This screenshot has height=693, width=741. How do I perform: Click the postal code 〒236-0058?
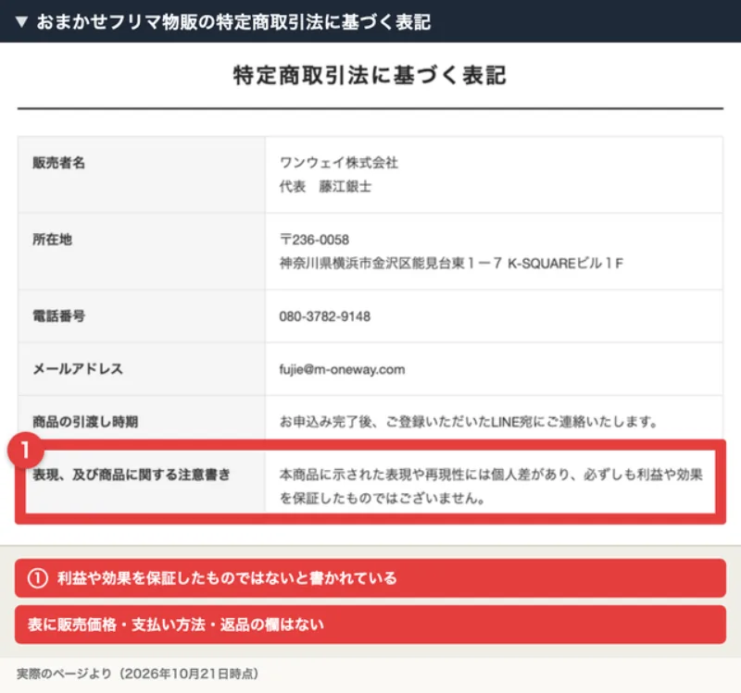tap(314, 240)
